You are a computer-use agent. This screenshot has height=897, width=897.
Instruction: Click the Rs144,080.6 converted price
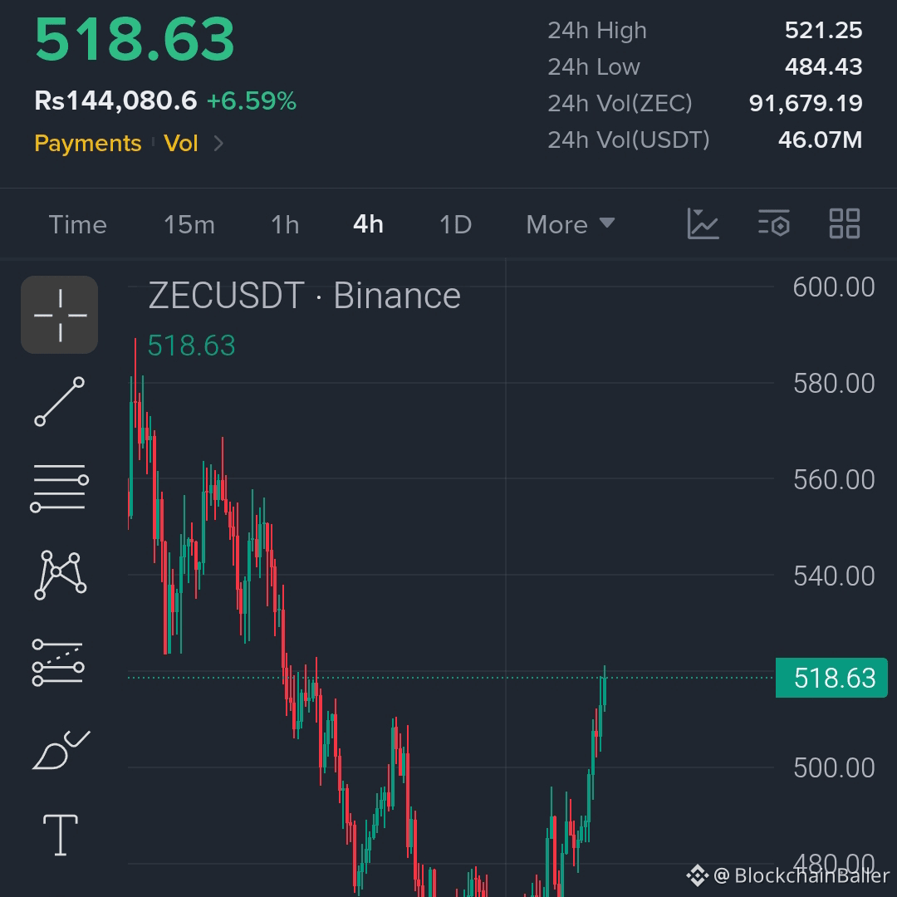click(115, 100)
